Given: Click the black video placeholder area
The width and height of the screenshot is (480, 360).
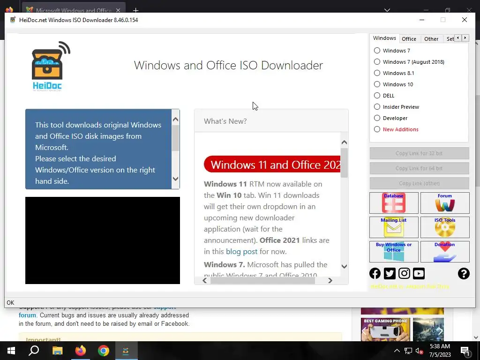Looking at the screenshot, I should [103, 240].
